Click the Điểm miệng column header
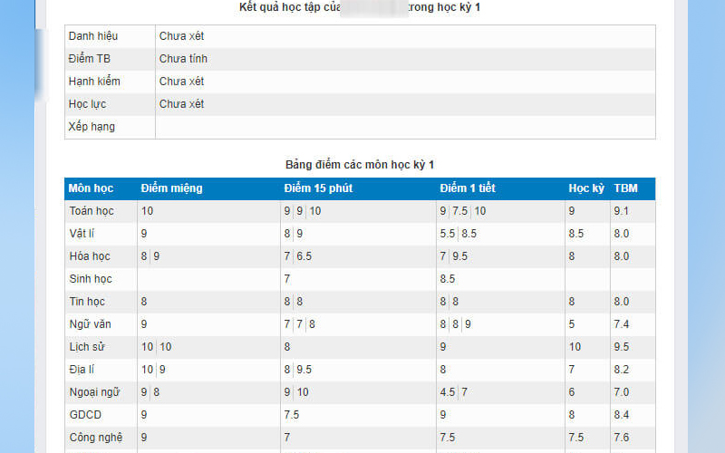 [171, 188]
